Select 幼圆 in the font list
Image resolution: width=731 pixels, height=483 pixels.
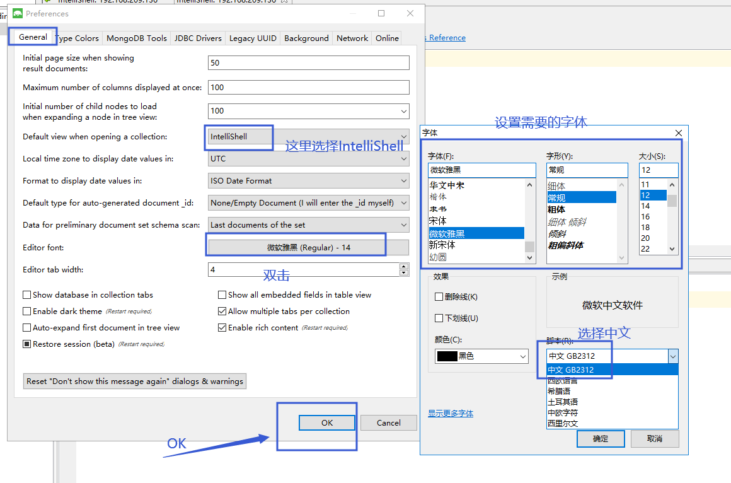[x=438, y=257]
